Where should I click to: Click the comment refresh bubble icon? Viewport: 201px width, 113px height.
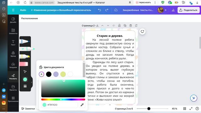142,31
